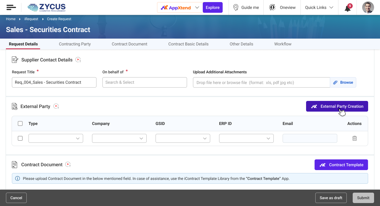Click the Guide me location pin icon
The width and height of the screenshot is (380, 206).
(x=236, y=7)
